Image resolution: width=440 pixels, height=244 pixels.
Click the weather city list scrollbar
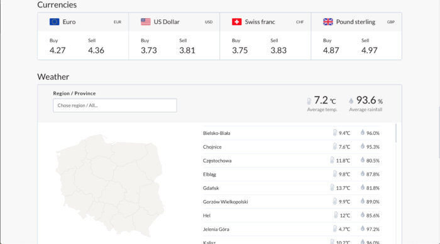coord(396,133)
